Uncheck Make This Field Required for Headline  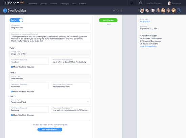11,67
